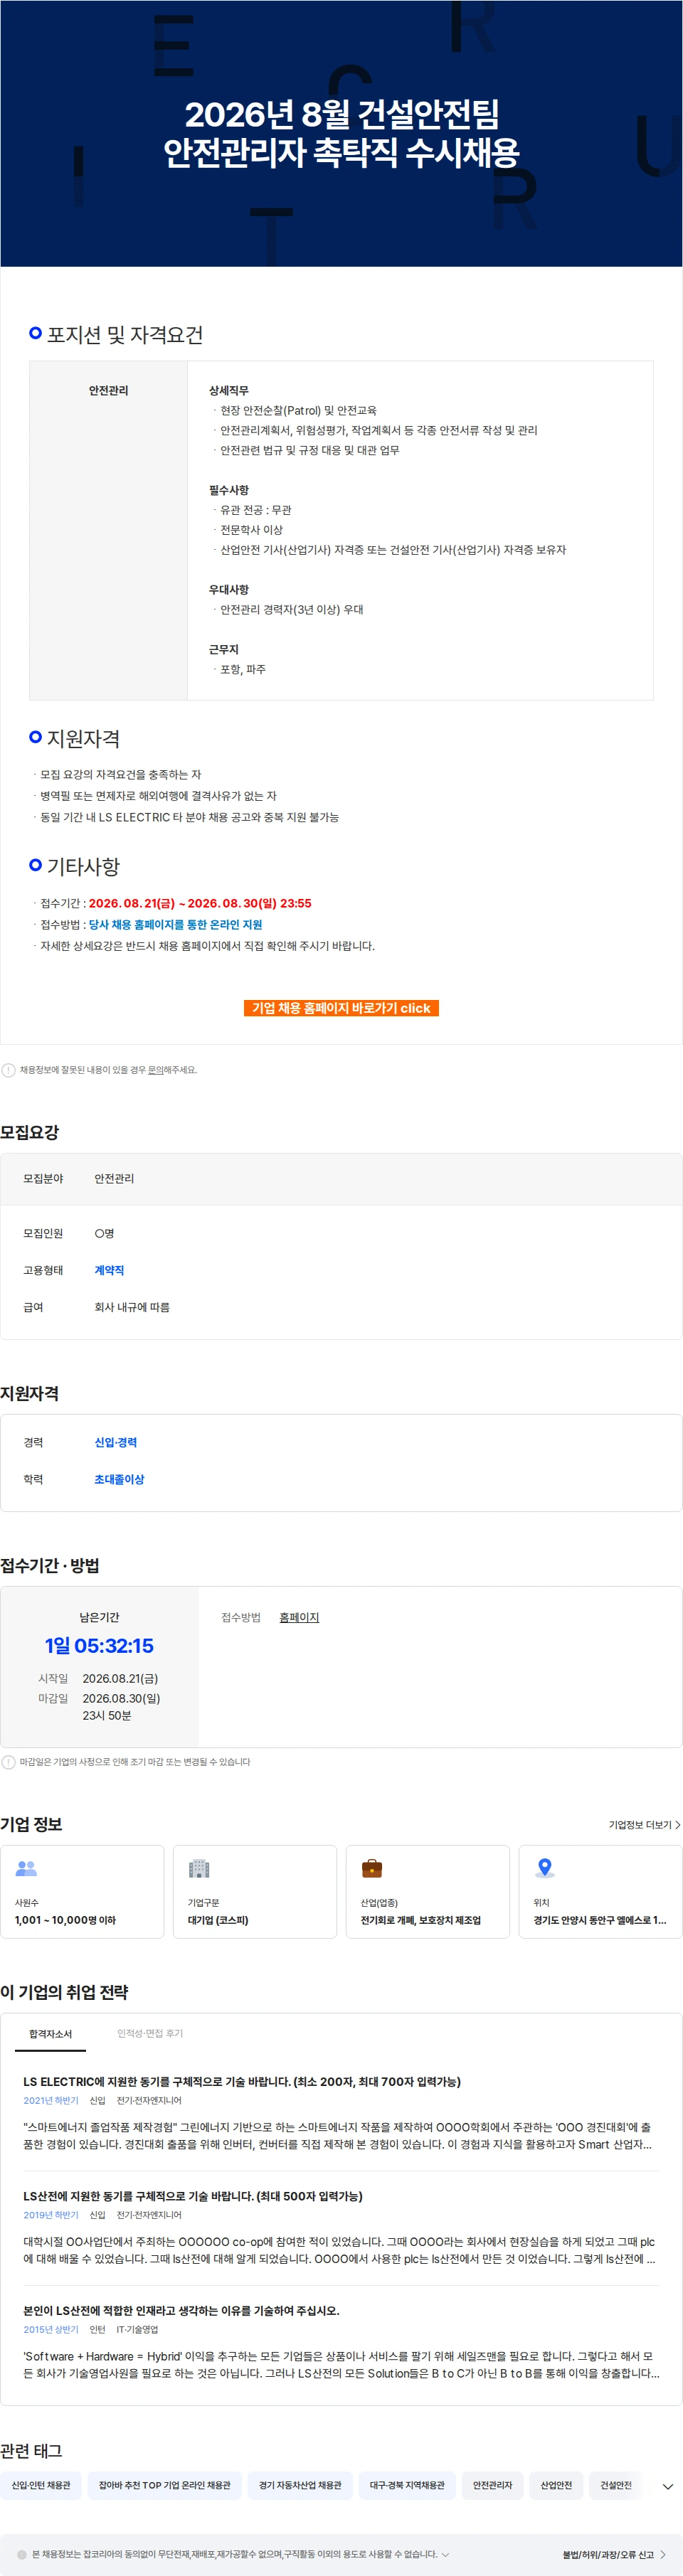Click the red 2026.08.21(금) ~ 2026.08.30(일) 23:55 text

[200, 903]
